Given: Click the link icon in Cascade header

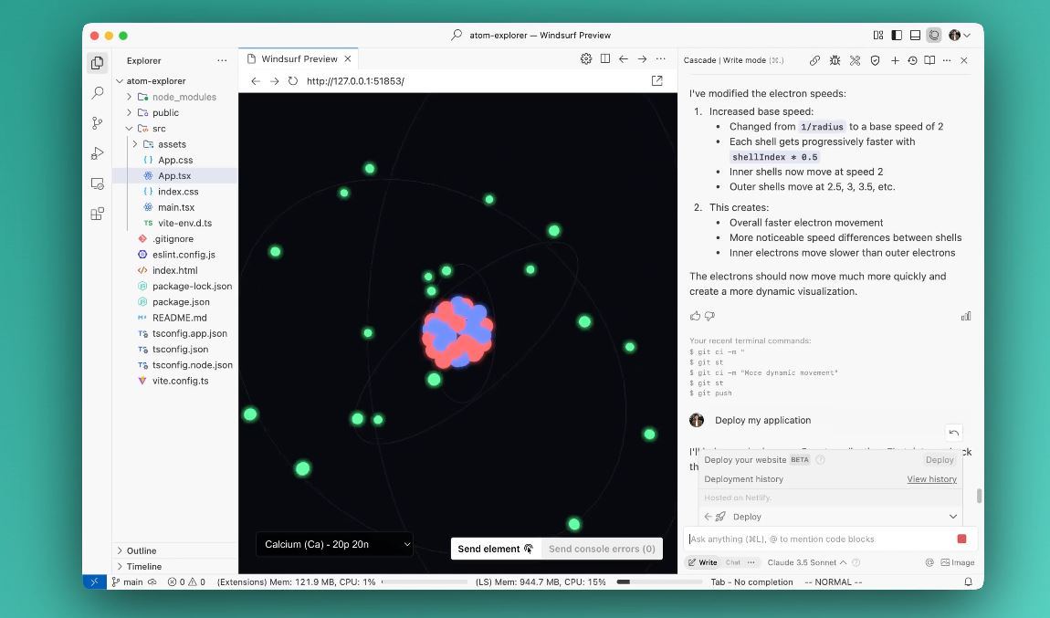Looking at the screenshot, I should point(814,60).
